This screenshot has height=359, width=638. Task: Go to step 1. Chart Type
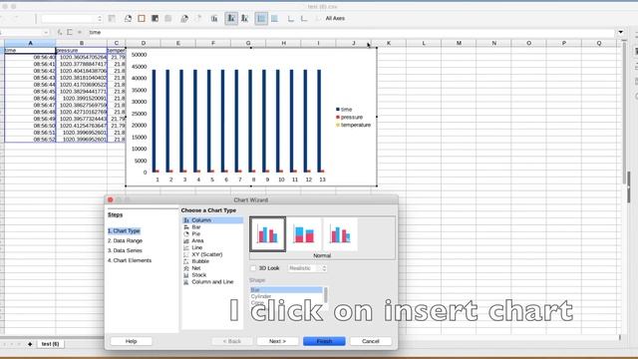(x=124, y=230)
